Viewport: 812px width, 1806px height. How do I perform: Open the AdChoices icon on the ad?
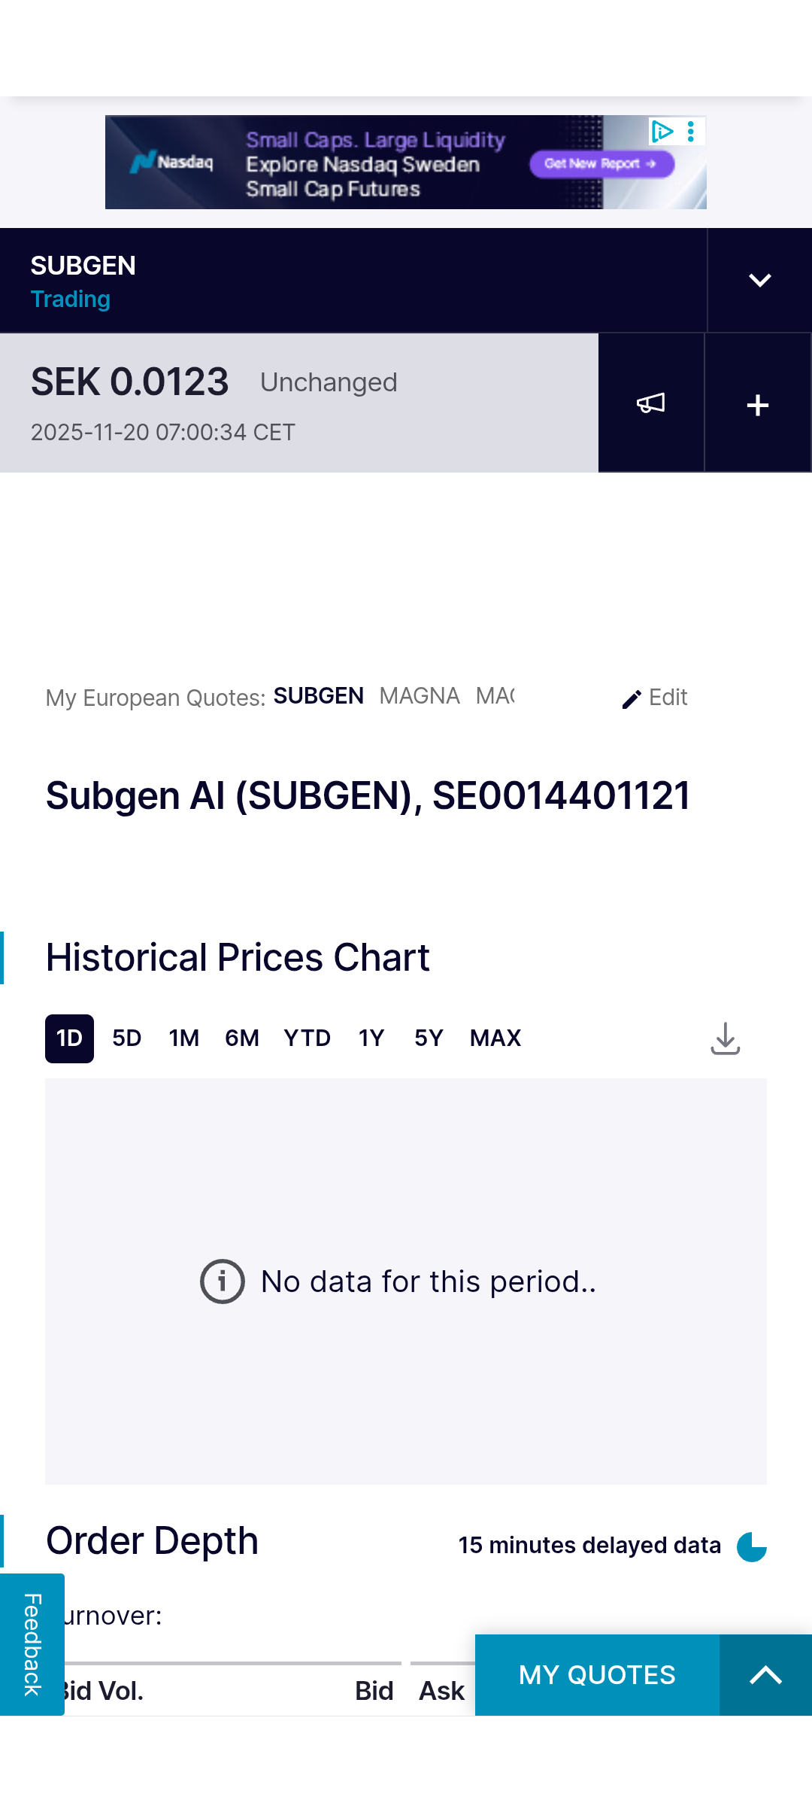pos(662,132)
